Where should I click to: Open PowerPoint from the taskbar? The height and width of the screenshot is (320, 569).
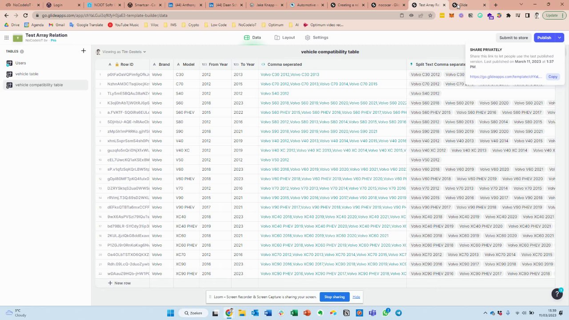(307, 313)
